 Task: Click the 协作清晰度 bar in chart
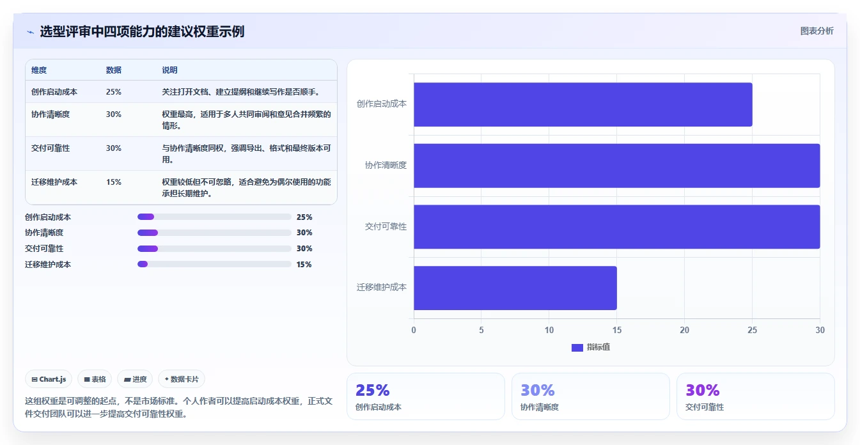click(x=617, y=166)
